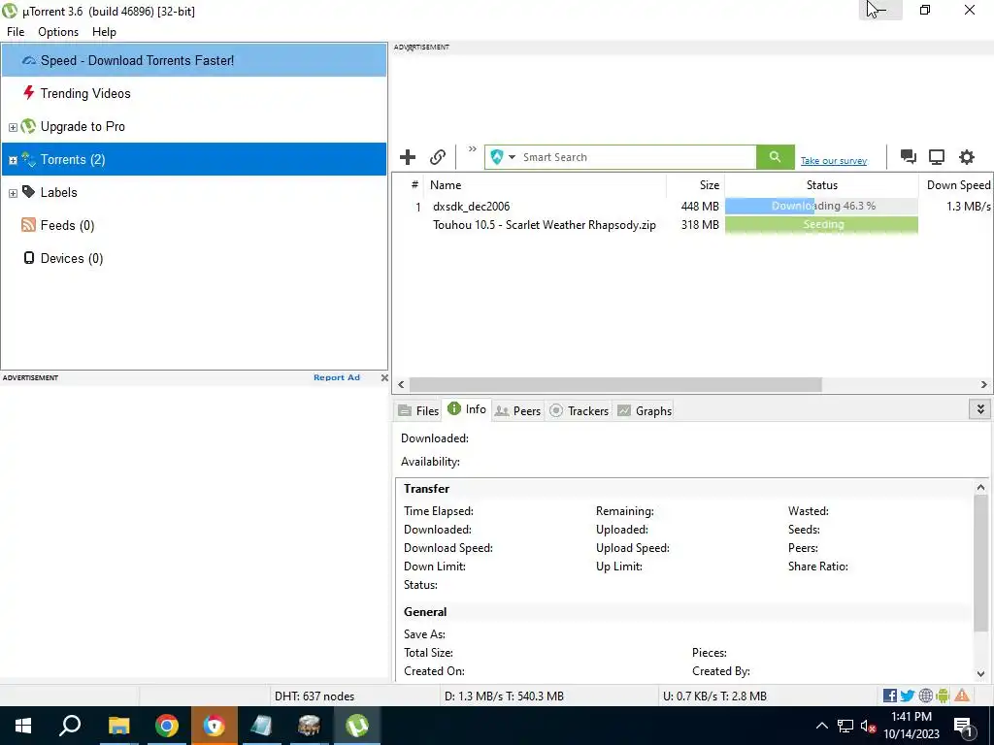Click the remote monitor toolbar icon
Image resolution: width=994 pixels, height=745 pixels.
937,157
